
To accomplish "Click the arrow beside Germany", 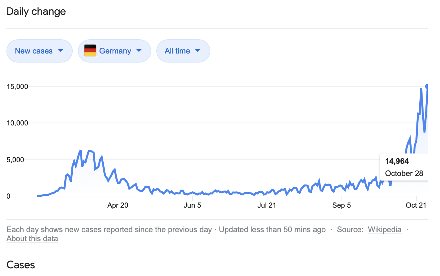I will point(139,51).
